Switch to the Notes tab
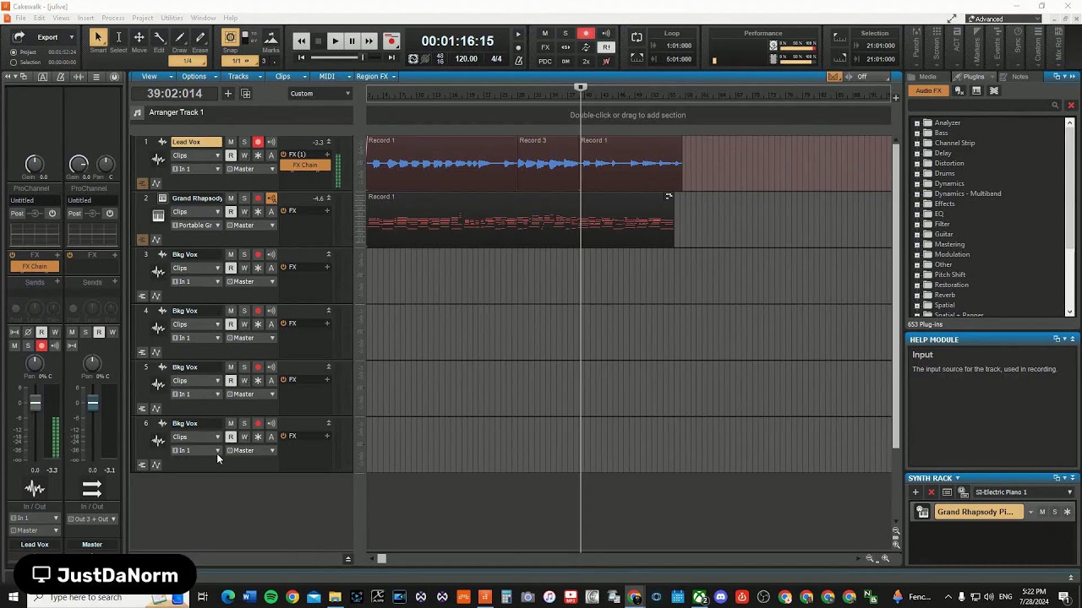 pyautogui.click(x=1019, y=77)
